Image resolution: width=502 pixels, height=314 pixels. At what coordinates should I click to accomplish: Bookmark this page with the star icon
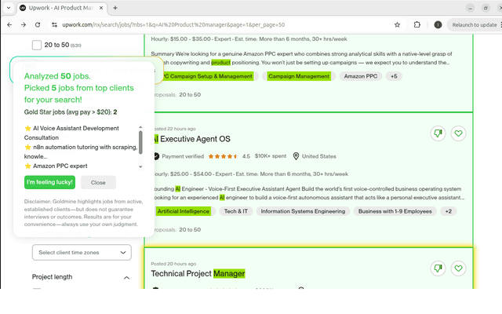[x=398, y=24]
